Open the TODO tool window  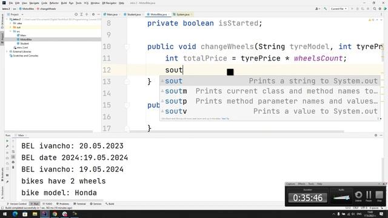[x=47, y=203]
